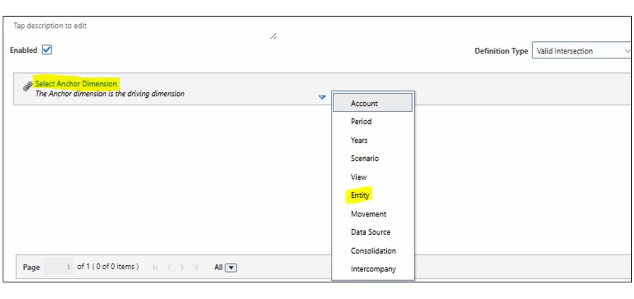
Task: Choose Entity as the anchor dimension
Action: pos(360,195)
